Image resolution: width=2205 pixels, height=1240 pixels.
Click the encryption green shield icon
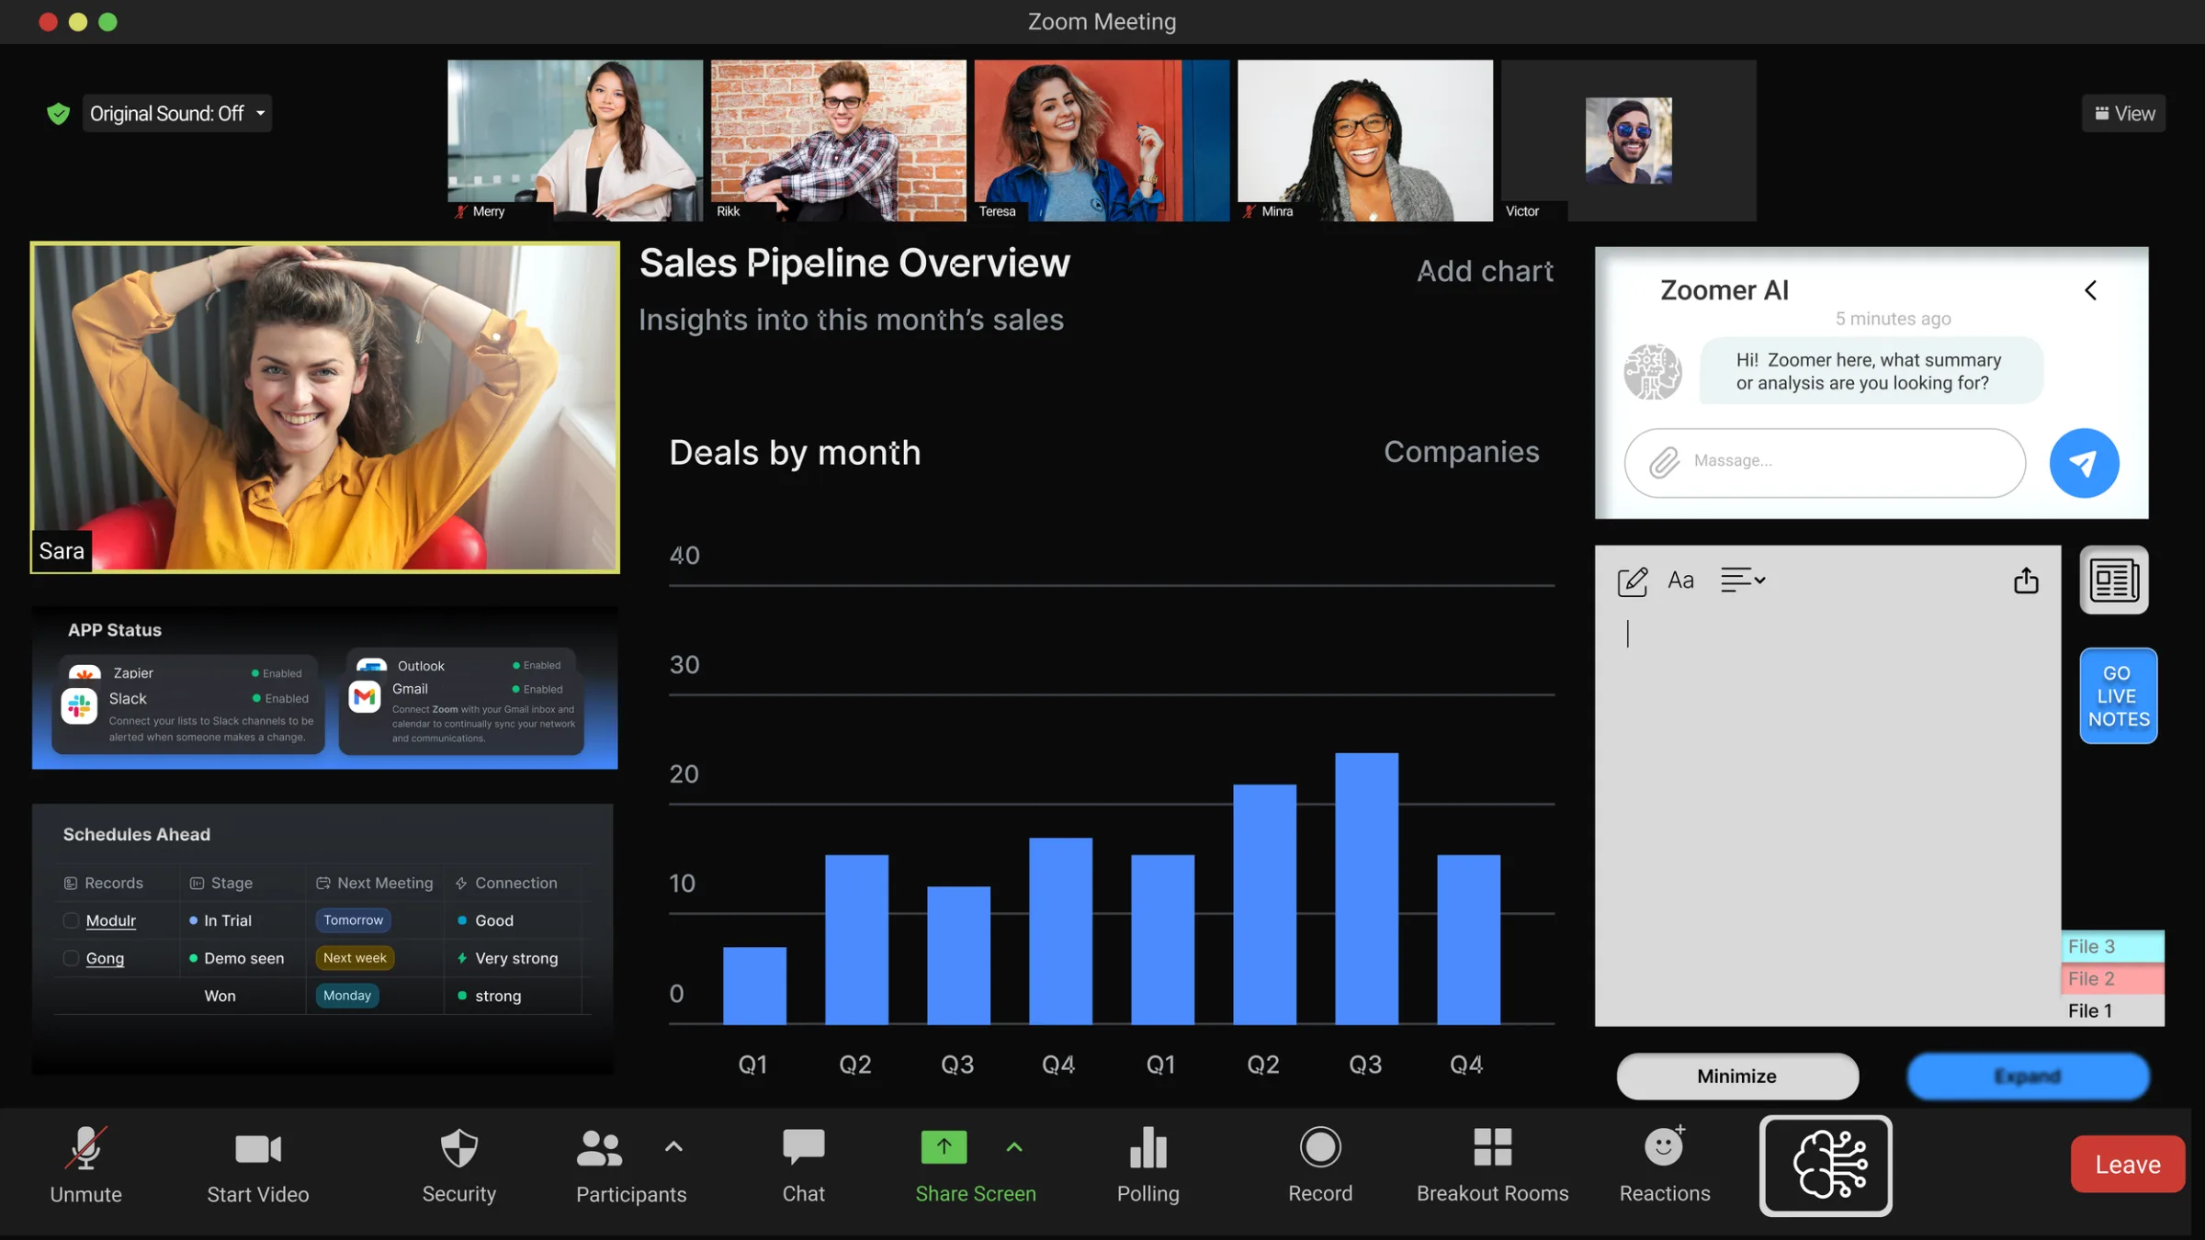click(59, 114)
